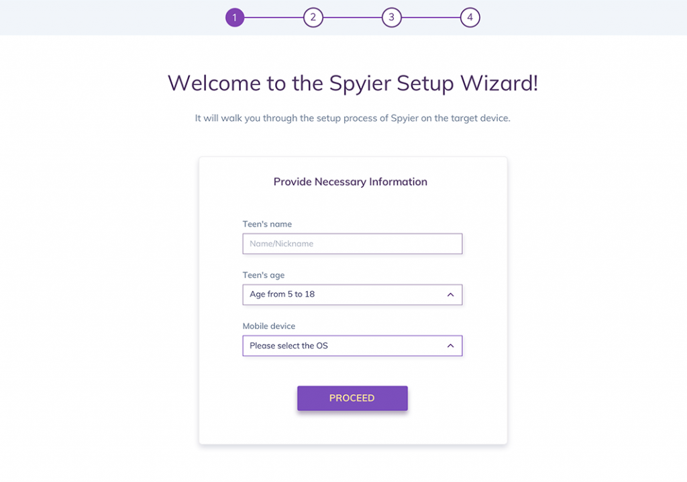Open the 'Age from 5 to 18' dropdown
This screenshot has height=482, width=687.
coord(352,294)
